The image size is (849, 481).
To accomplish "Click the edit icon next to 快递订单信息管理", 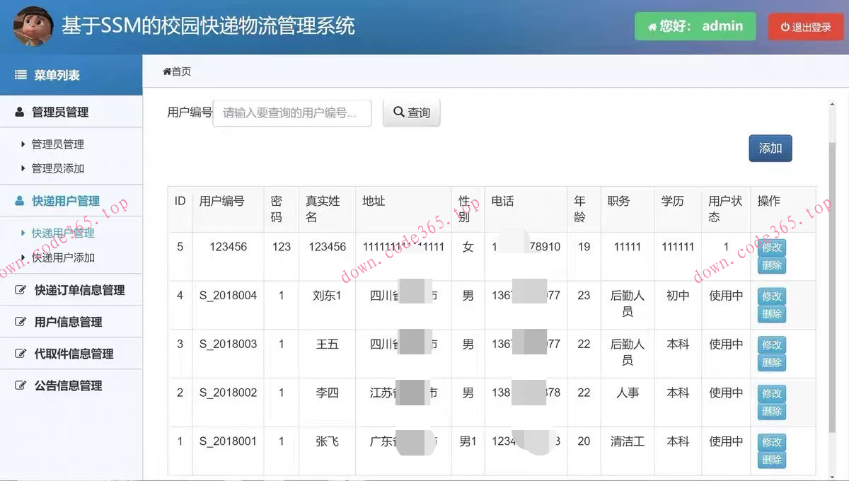I will 19,290.
